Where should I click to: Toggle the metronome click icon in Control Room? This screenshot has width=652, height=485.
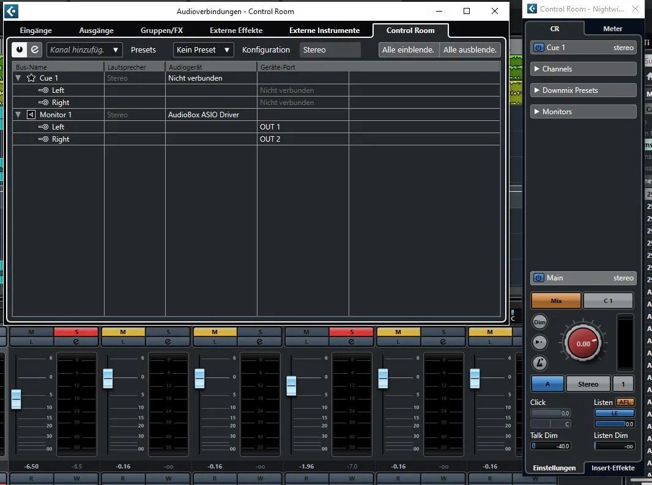(x=539, y=363)
